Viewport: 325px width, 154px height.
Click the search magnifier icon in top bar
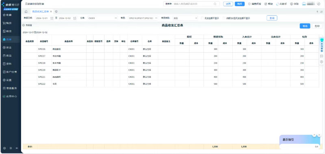point(215,4)
